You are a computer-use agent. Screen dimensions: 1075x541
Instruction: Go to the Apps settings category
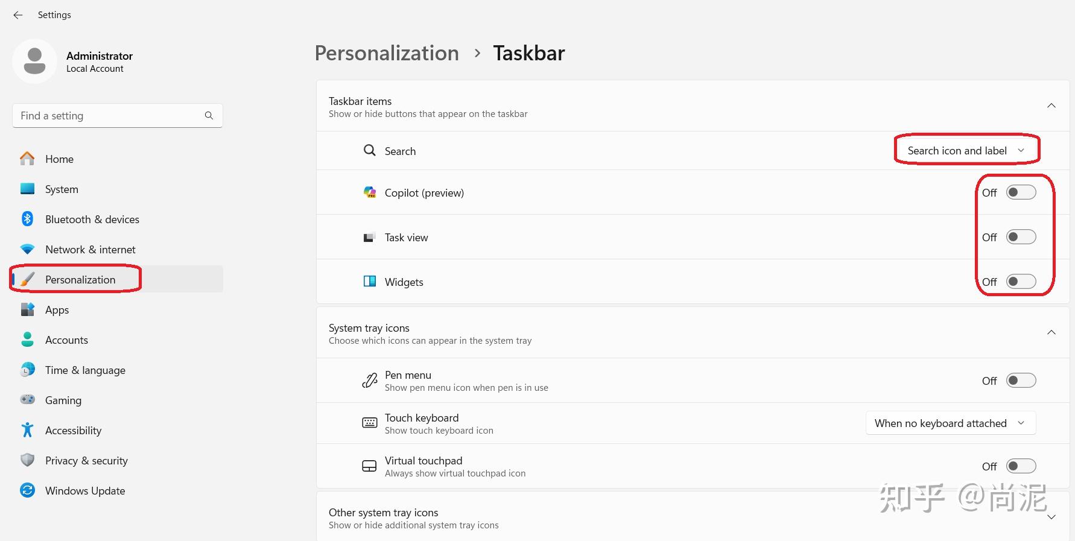57,310
